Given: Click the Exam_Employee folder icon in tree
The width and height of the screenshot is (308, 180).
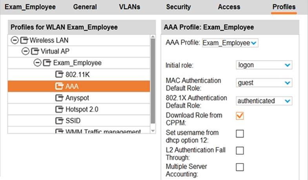Looking at the screenshot, I should tap(47, 63).
